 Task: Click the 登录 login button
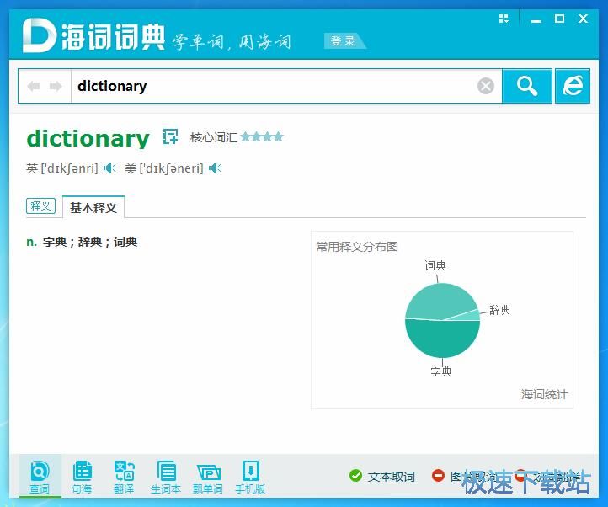pyautogui.click(x=343, y=41)
